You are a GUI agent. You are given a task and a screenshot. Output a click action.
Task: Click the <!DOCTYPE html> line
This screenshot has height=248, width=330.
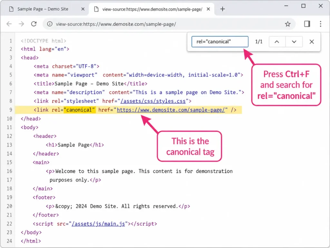click(44, 41)
